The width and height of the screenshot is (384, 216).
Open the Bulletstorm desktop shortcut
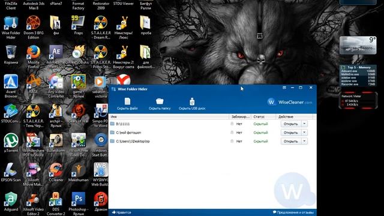click(56, 143)
